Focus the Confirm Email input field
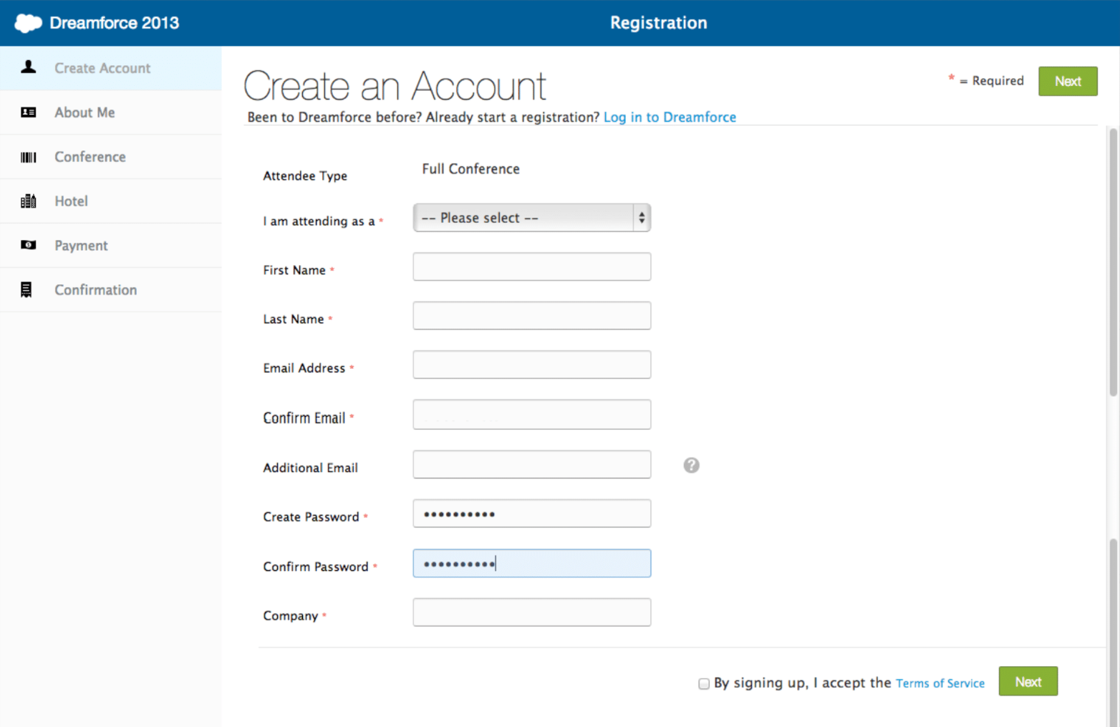This screenshot has width=1120, height=727. point(531,415)
